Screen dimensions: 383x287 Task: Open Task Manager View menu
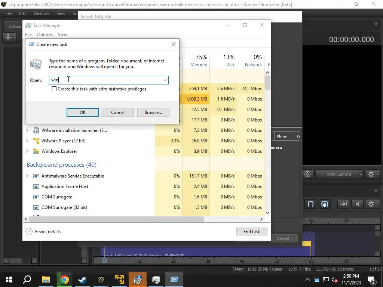click(62, 35)
